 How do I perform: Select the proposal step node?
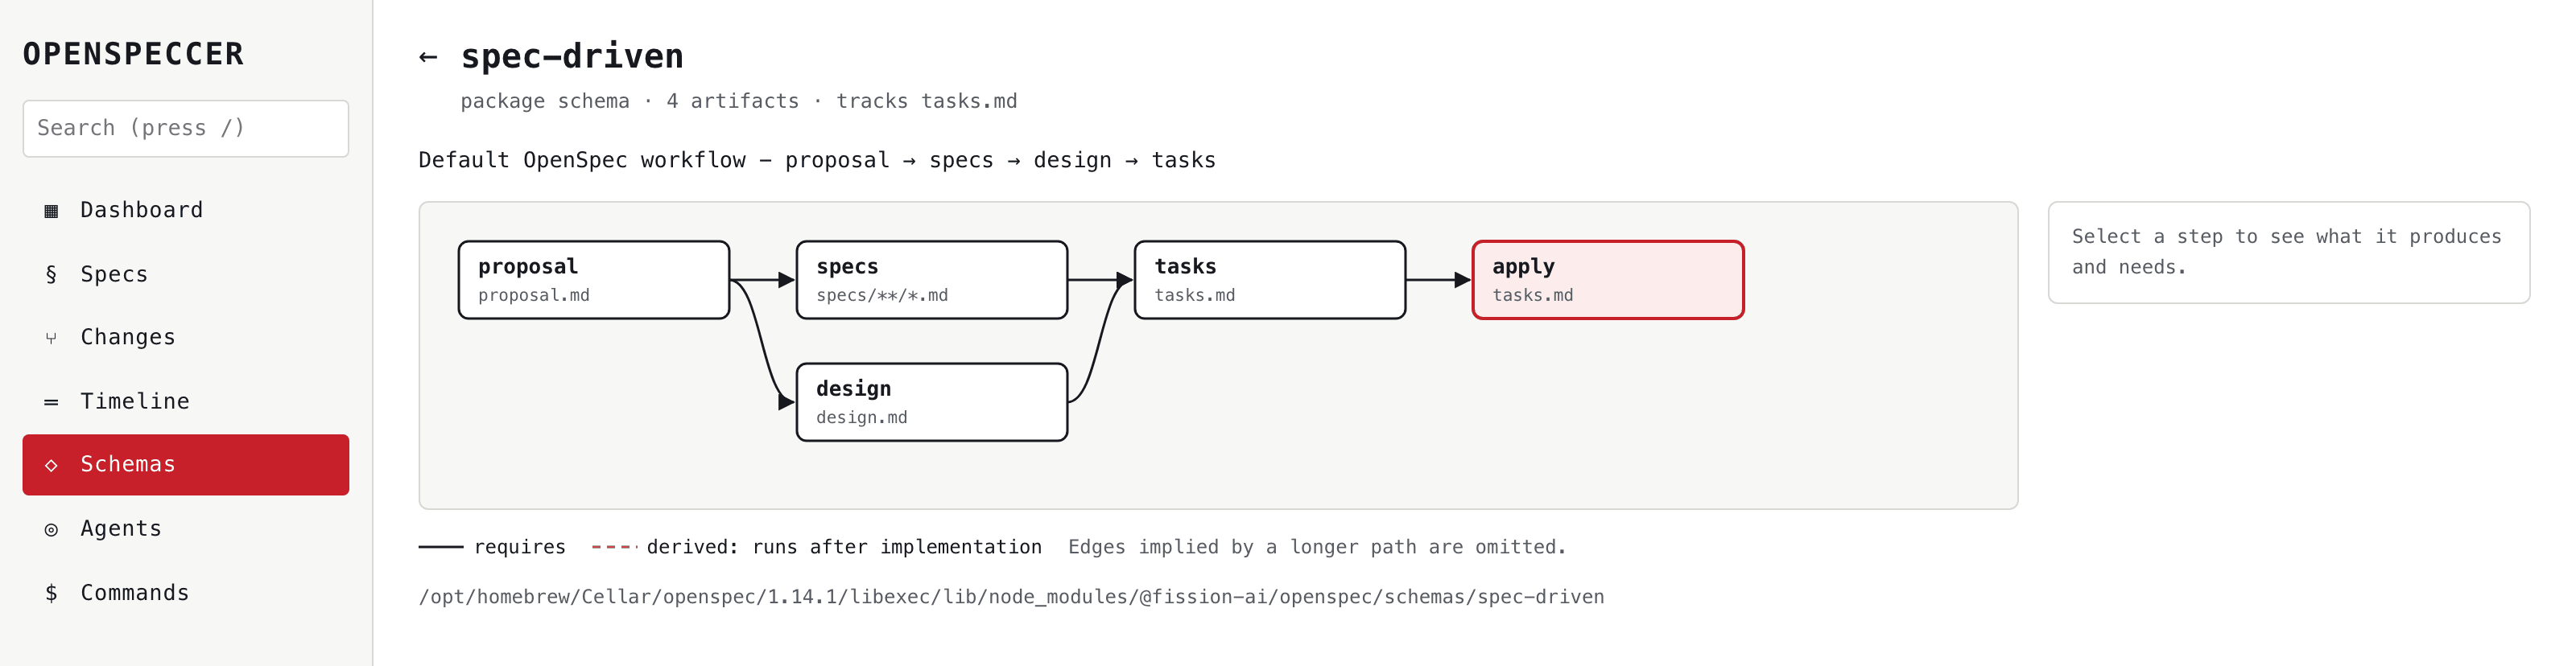pos(594,280)
